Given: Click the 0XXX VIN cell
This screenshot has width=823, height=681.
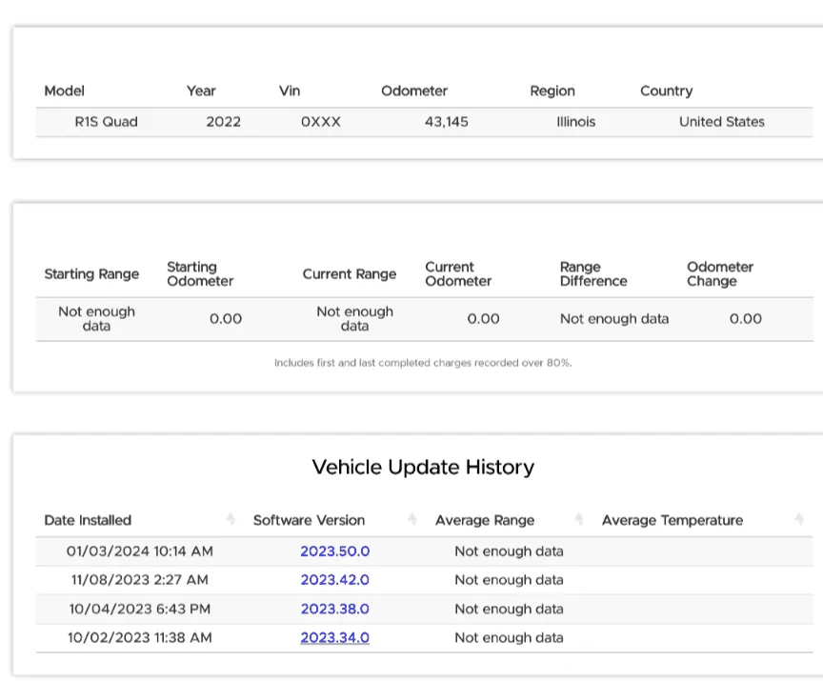Looking at the screenshot, I should click(321, 122).
